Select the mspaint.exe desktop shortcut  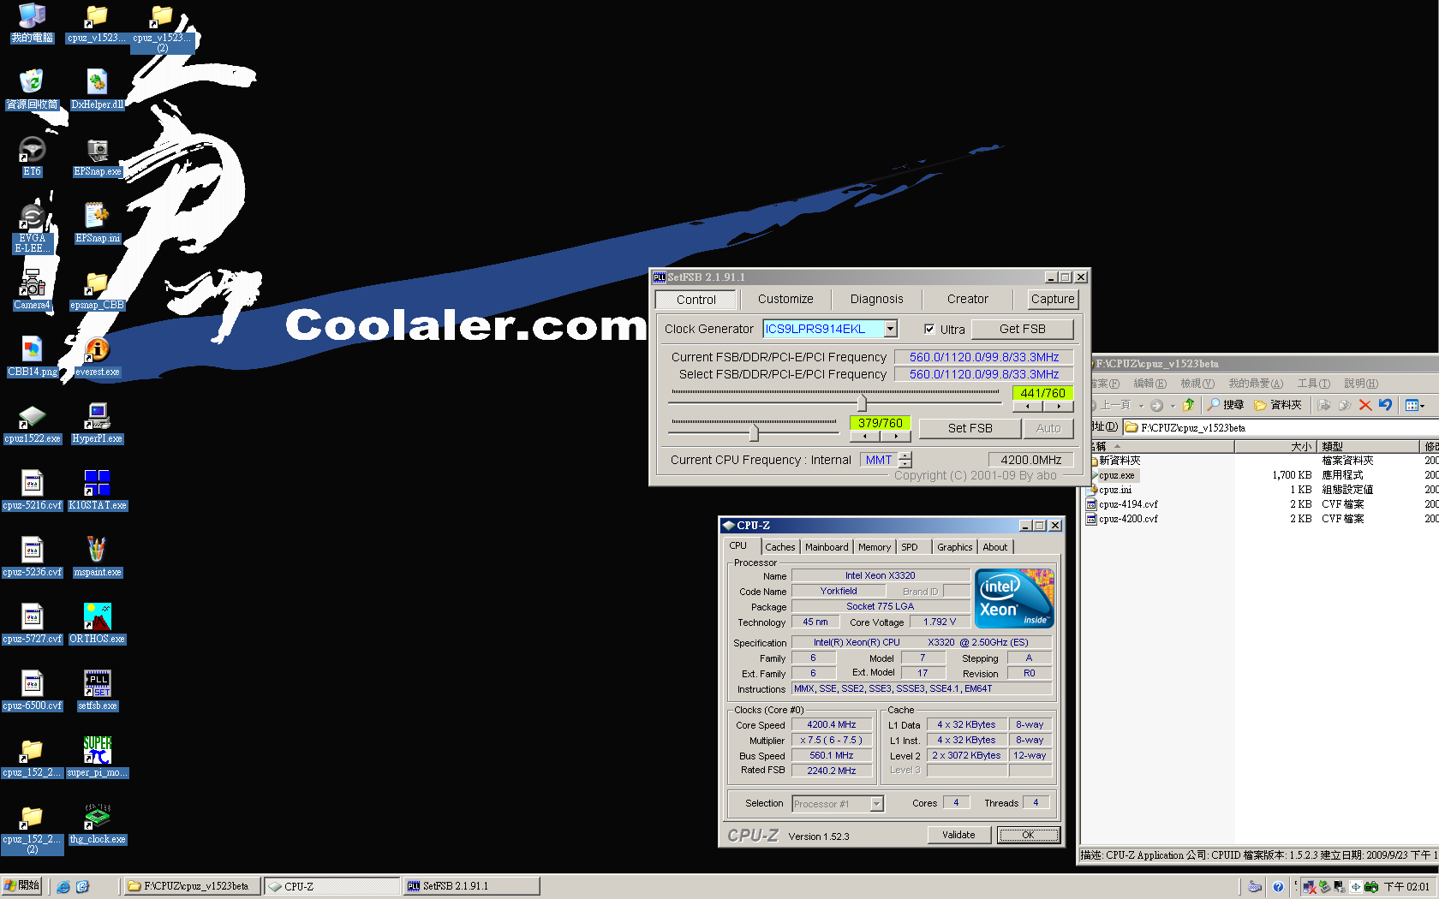coord(98,558)
